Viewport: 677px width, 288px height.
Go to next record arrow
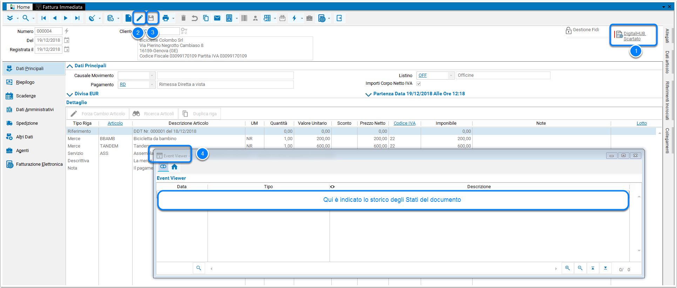point(66,18)
